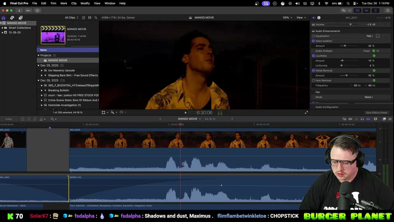
Task: Click the Share export icon
Action: click(x=388, y=10)
